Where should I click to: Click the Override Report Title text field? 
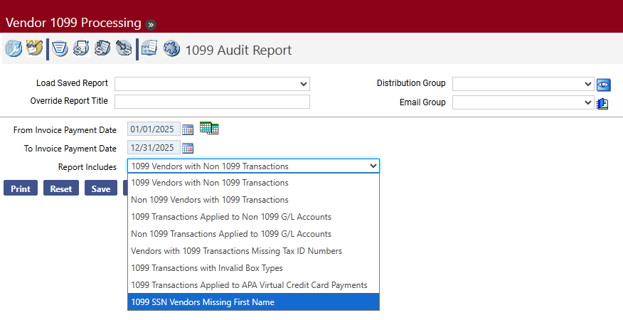click(x=212, y=102)
